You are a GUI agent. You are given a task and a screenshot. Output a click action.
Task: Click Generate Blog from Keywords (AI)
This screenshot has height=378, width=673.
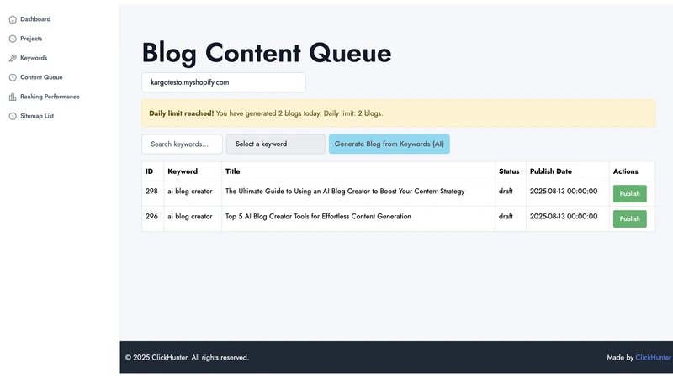(x=389, y=144)
